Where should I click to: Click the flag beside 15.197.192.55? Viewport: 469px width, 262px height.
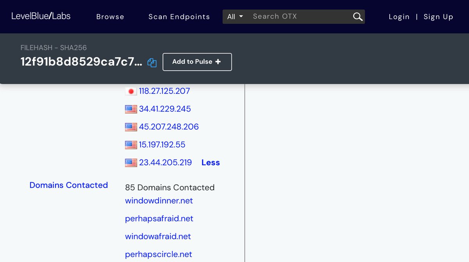click(131, 145)
